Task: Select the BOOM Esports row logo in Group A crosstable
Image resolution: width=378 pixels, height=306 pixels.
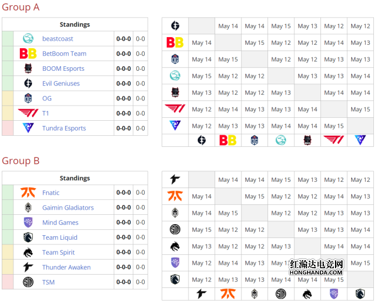Action: pos(175,92)
